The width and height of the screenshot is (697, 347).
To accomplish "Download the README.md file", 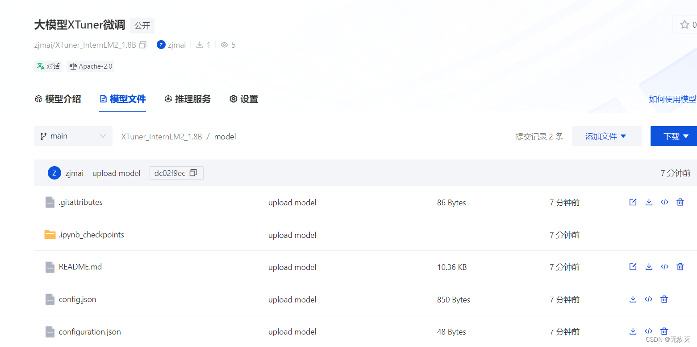I will tap(649, 267).
